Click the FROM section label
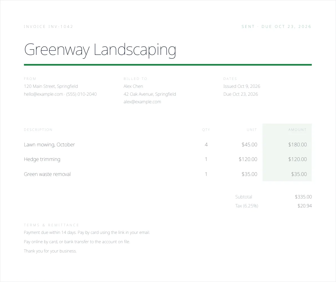Image resolution: width=336 pixels, height=282 pixels. click(30, 79)
